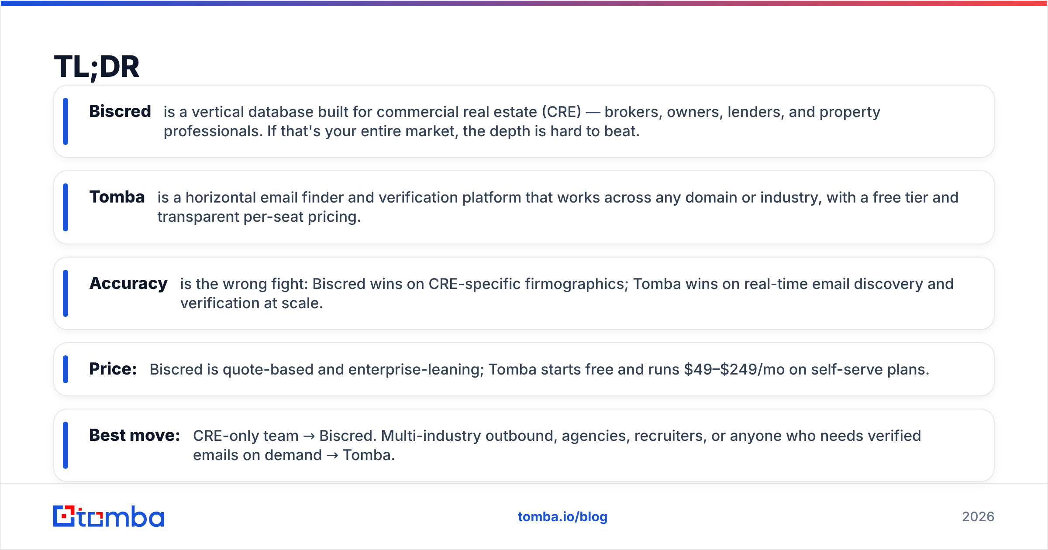Click the blue accent bar beside Best move
This screenshot has height=550, width=1048.
pos(65,445)
